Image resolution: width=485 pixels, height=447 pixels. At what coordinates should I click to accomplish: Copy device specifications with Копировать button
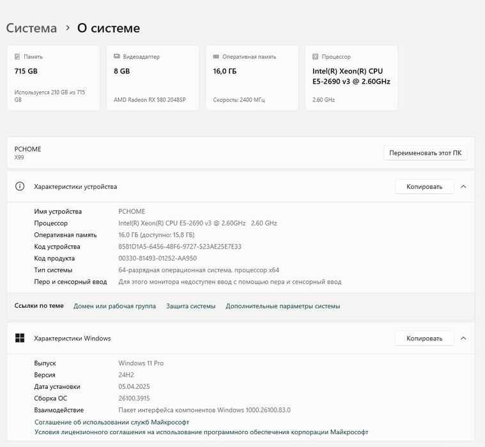point(424,186)
